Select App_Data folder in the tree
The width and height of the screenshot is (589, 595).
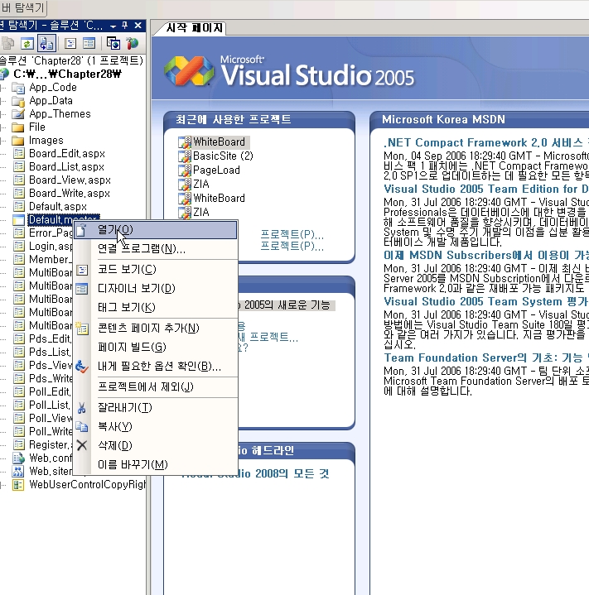(x=51, y=101)
